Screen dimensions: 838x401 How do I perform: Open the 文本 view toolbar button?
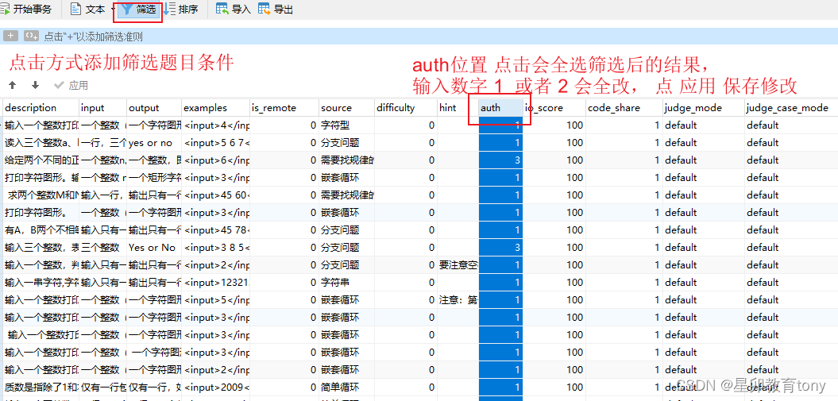pyautogui.click(x=89, y=9)
